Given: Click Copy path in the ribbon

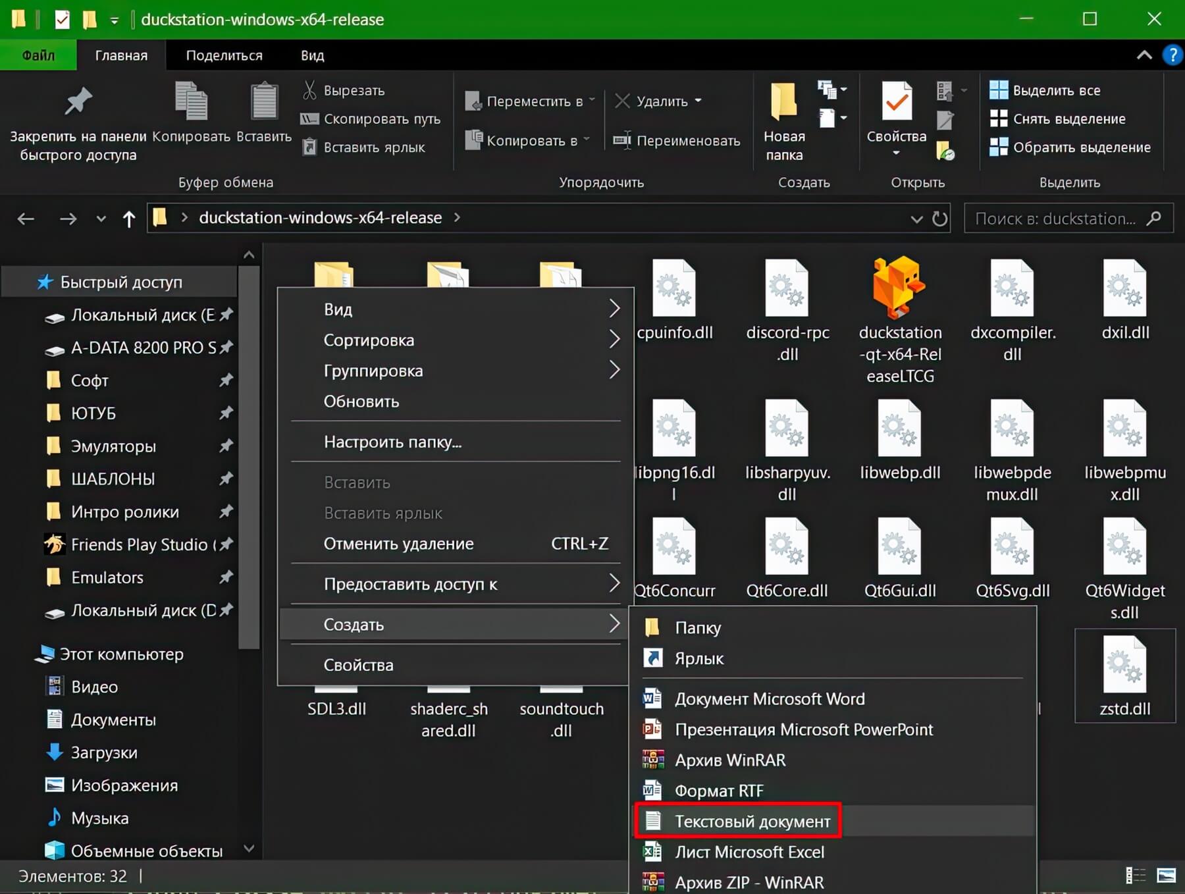Looking at the screenshot, I should click(x=371, y=119).
